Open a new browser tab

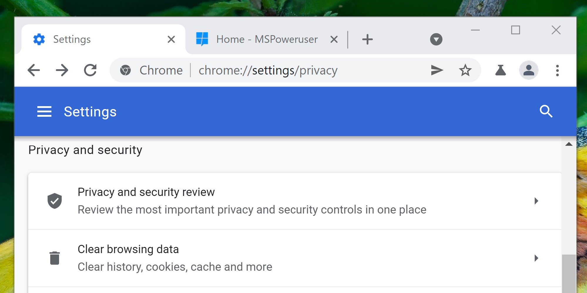pyautogui.click(x=368, y=39)
